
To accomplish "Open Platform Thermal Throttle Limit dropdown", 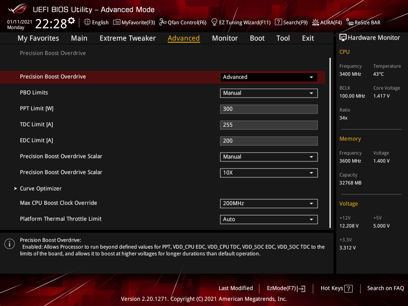I will 269,220.
